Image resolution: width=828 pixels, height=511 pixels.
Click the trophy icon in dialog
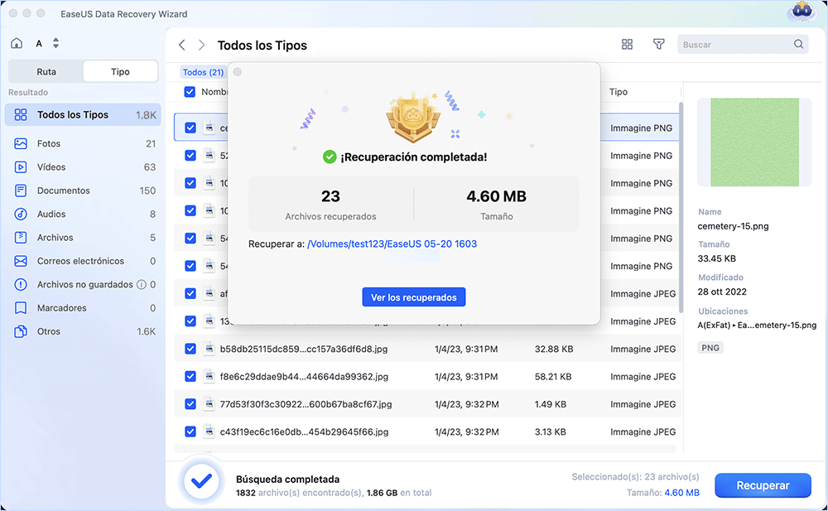[x=413, y=119]
